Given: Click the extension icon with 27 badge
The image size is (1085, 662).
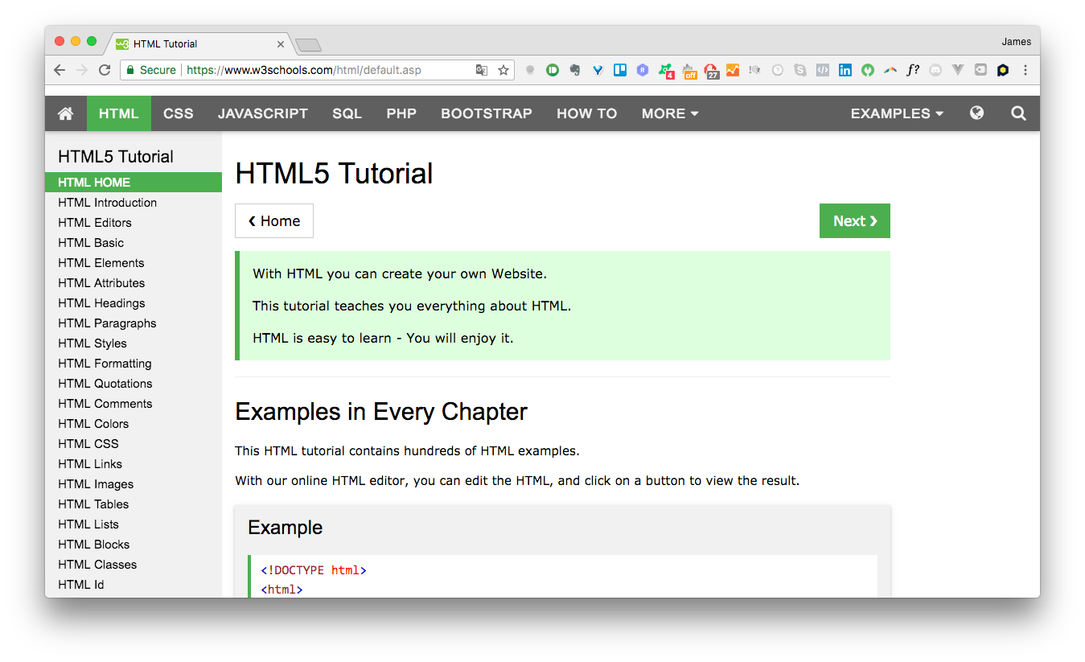Looking at the screenshot, I should 711,71.
